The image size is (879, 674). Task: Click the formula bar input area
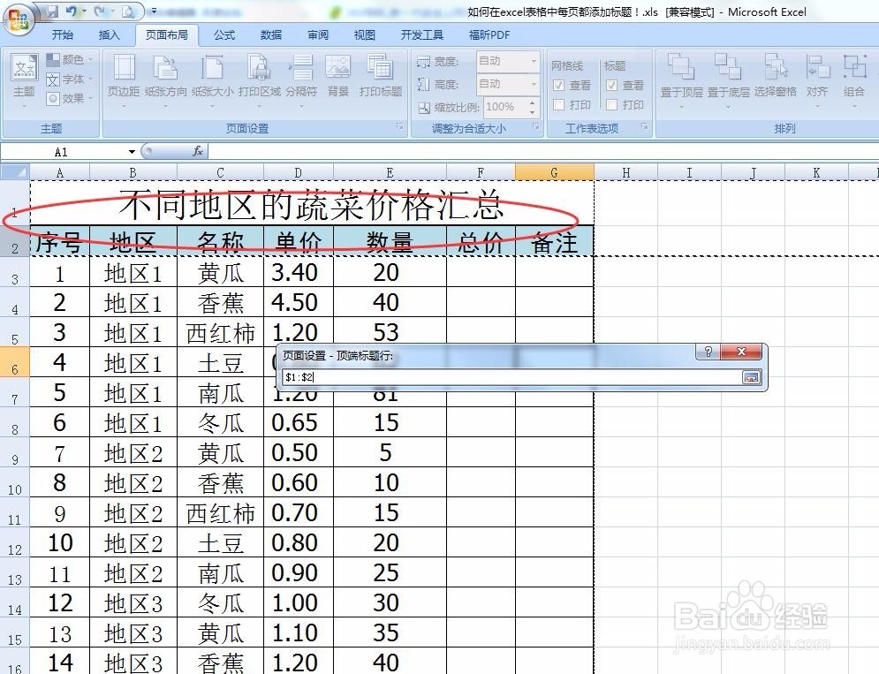pyautogui.click(x=542, y=151)
